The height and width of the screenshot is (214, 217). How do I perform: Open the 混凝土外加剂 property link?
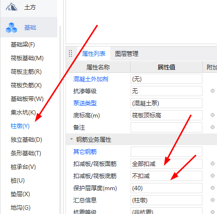(91, 79)
